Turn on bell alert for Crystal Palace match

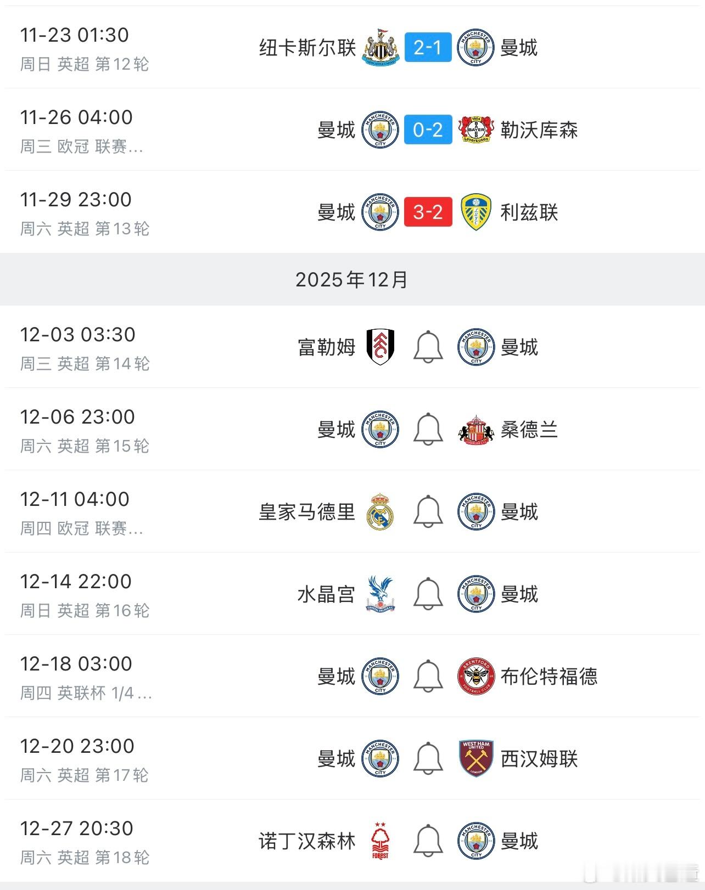coord(428,594)
